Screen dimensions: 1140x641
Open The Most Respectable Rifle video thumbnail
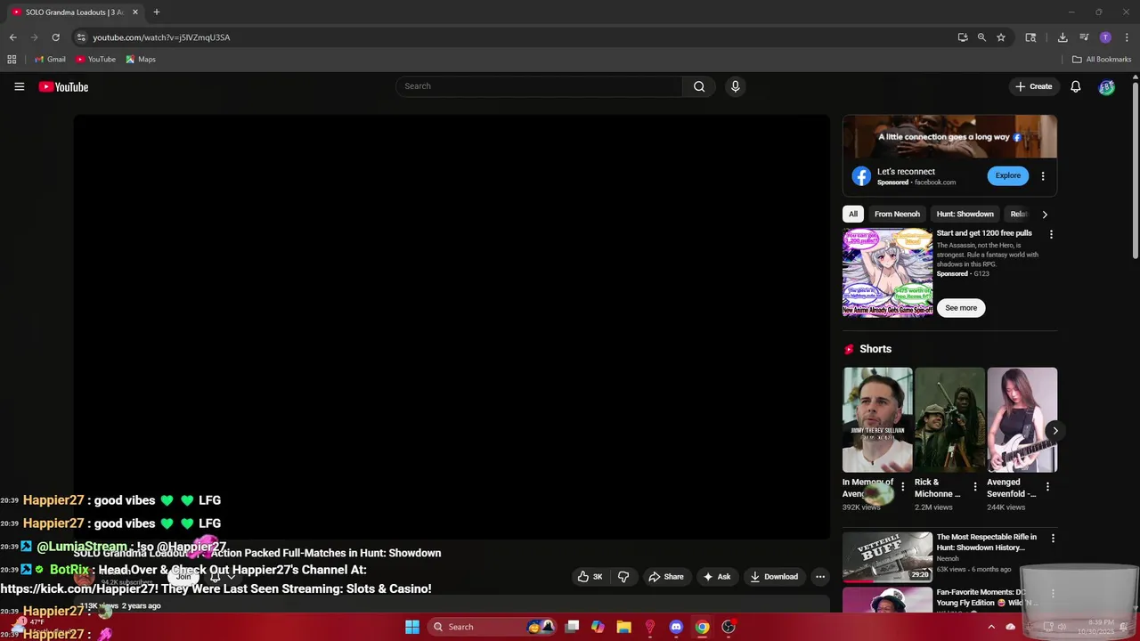[x=887, y=557]
